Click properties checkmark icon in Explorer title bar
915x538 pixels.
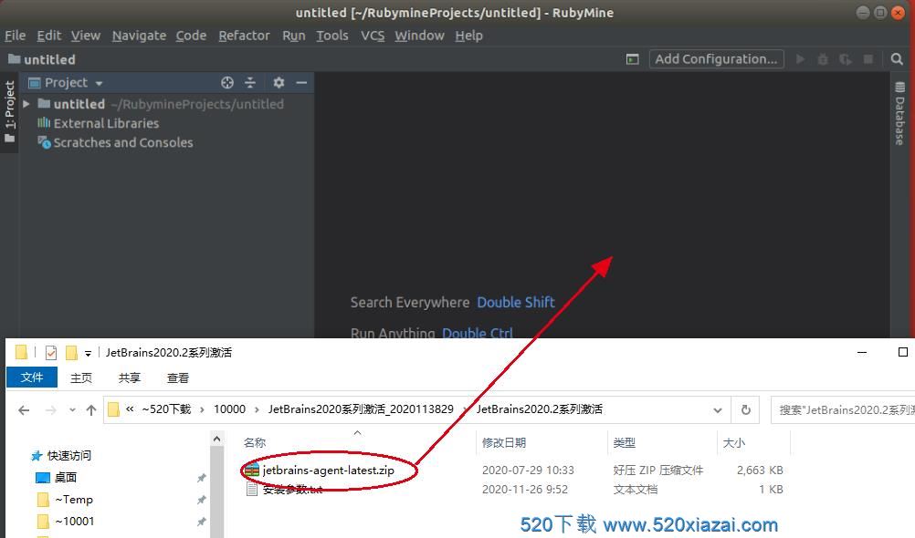click(51, 353)
